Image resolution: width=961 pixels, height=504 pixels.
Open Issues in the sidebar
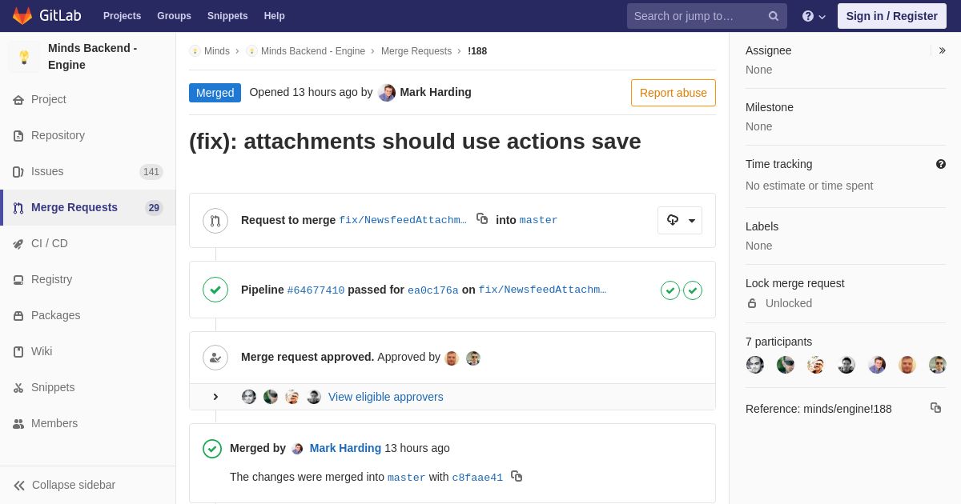point(47,171)
